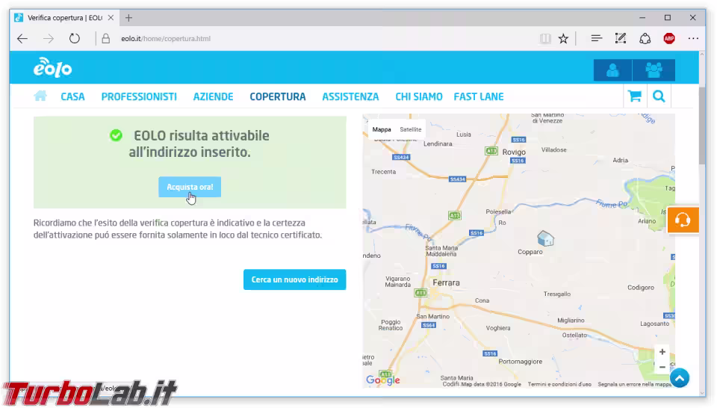Open the CHI SIAMO menu item
The height and width of the screenshot is (408, 717).
(419, 96)
